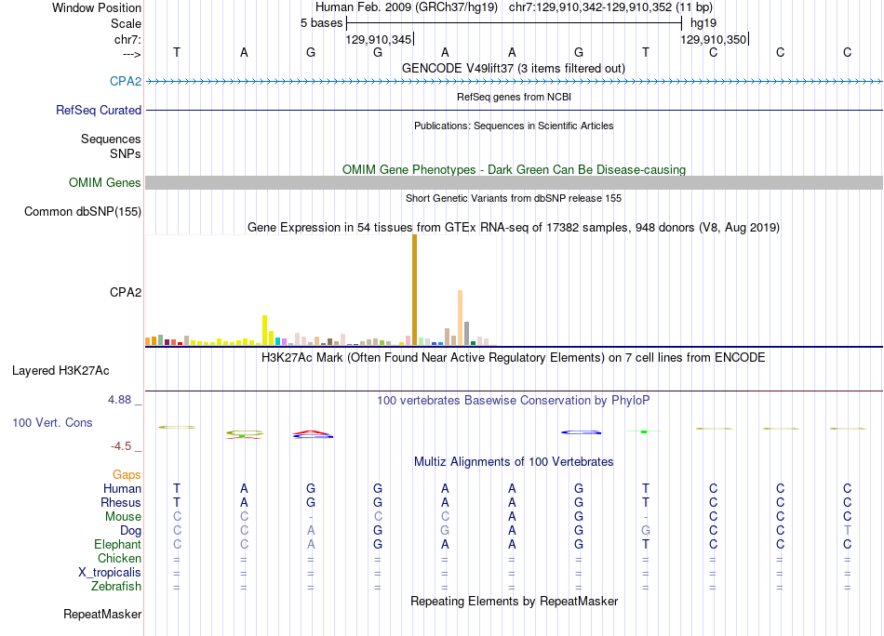884x636 pixels.
Task: Click the 4.88 PhyloP upper scale value
Action: (119, 400)
